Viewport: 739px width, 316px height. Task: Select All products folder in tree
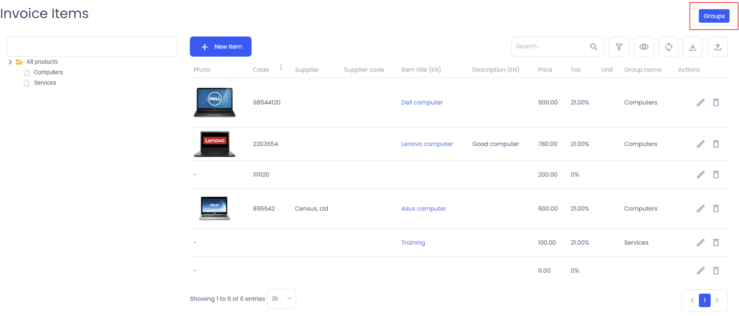click(x=42, y=62)
